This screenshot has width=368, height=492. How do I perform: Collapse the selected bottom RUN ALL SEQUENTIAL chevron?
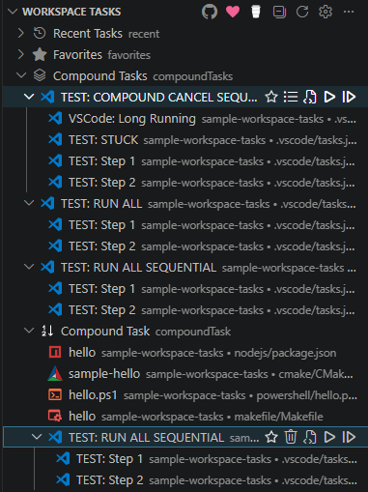[37, 437]
